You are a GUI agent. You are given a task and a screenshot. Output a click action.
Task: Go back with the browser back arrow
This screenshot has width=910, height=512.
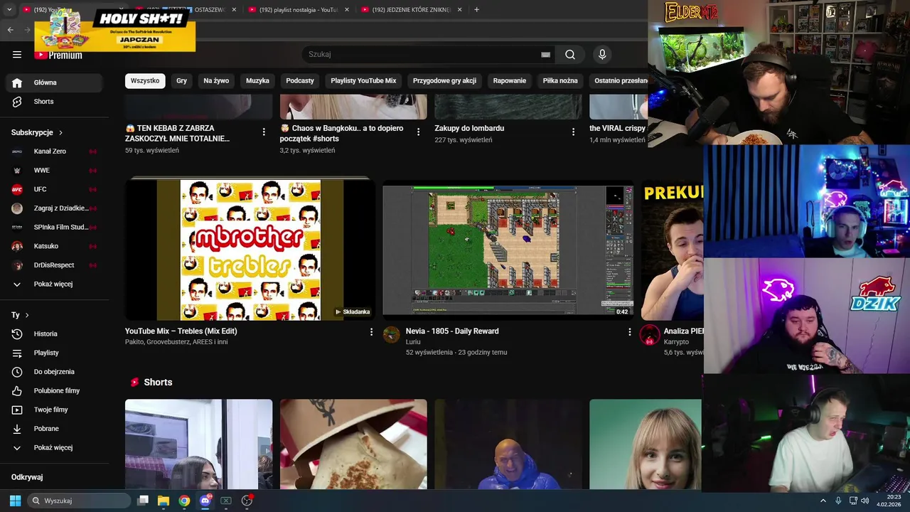10,30
